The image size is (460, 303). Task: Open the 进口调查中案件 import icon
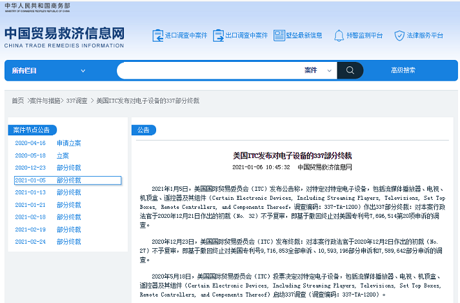click(157, 35)
